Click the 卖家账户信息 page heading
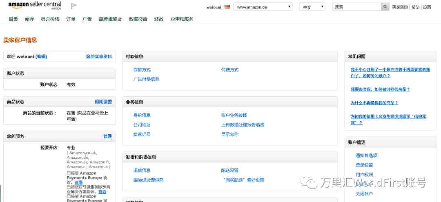This screenshot has width=441, height=202. [x=20, y=40]
